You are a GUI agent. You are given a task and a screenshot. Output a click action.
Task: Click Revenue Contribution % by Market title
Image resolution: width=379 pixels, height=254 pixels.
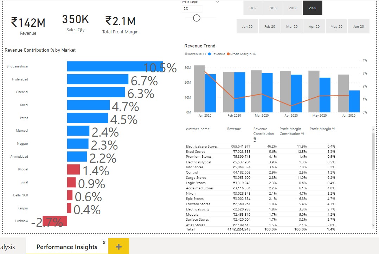(x=40, y=50)
